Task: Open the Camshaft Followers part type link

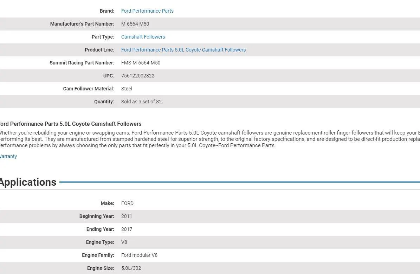Action: point(143,37)
